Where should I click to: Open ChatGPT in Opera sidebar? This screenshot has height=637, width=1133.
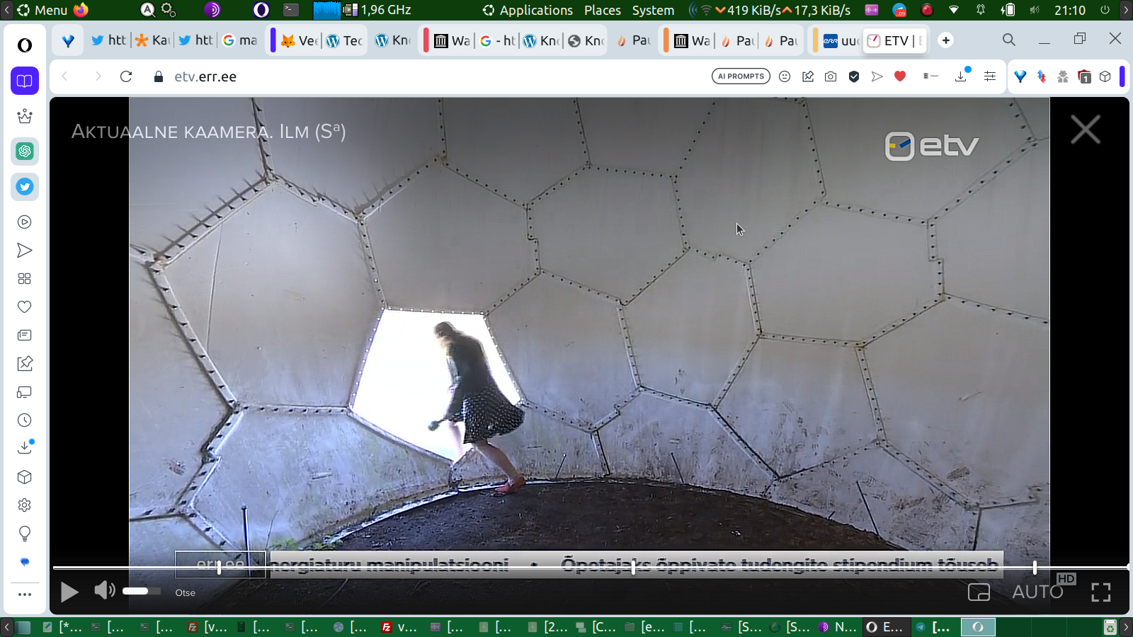pyautogui.click(x=25, y=151)
